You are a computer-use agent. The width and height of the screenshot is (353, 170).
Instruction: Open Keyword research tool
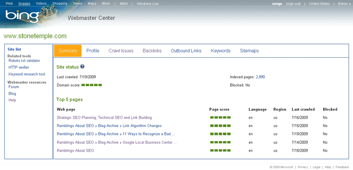pyautogui.click(x=27, y=74)
